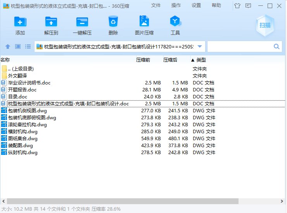This screenshot has width=287, height=213.
Task: Click the archive icon in the path bar
Action: pyautogui.click(x=39, y=46)
